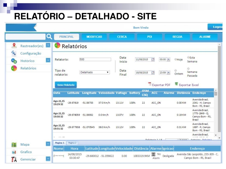The width and height of the screenshot is (226, 169).
Task: Click the Histórico sidebar icon
Action: click(13, 60)
